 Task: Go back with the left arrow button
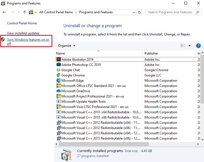[x=4, y=12]
